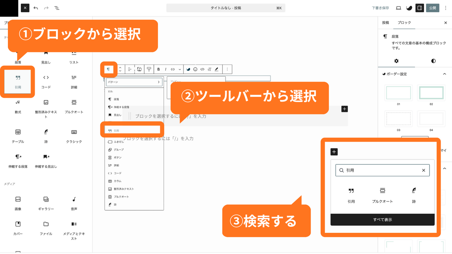Viewport: 452px width, 254px height.
Task: Choose グループ in the transform dropdown list
Action: pos(134,149)
